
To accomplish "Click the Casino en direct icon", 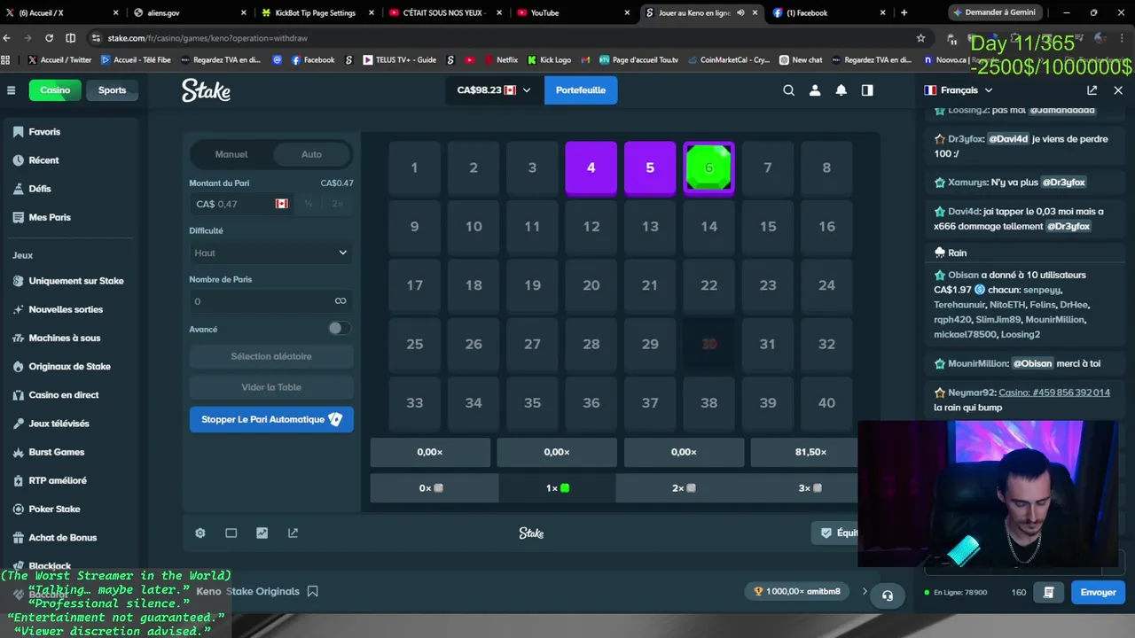I will point(19,395).
